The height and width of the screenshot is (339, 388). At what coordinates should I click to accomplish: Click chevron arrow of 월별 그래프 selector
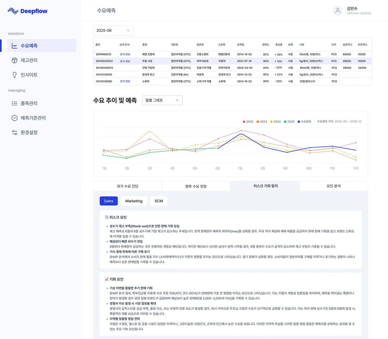coord(177,100)
